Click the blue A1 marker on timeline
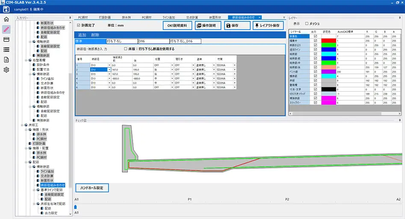The width and height of the screenshot is (405, 219). (75, 207)
